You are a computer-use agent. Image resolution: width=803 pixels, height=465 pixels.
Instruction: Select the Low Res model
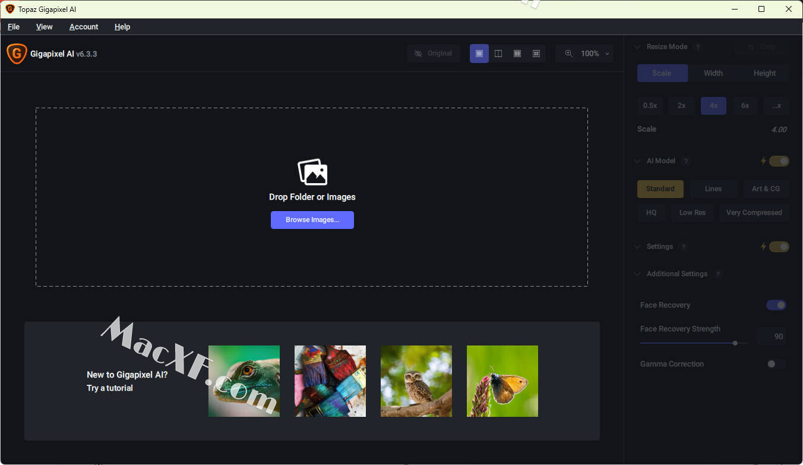(x=693, y=213)
